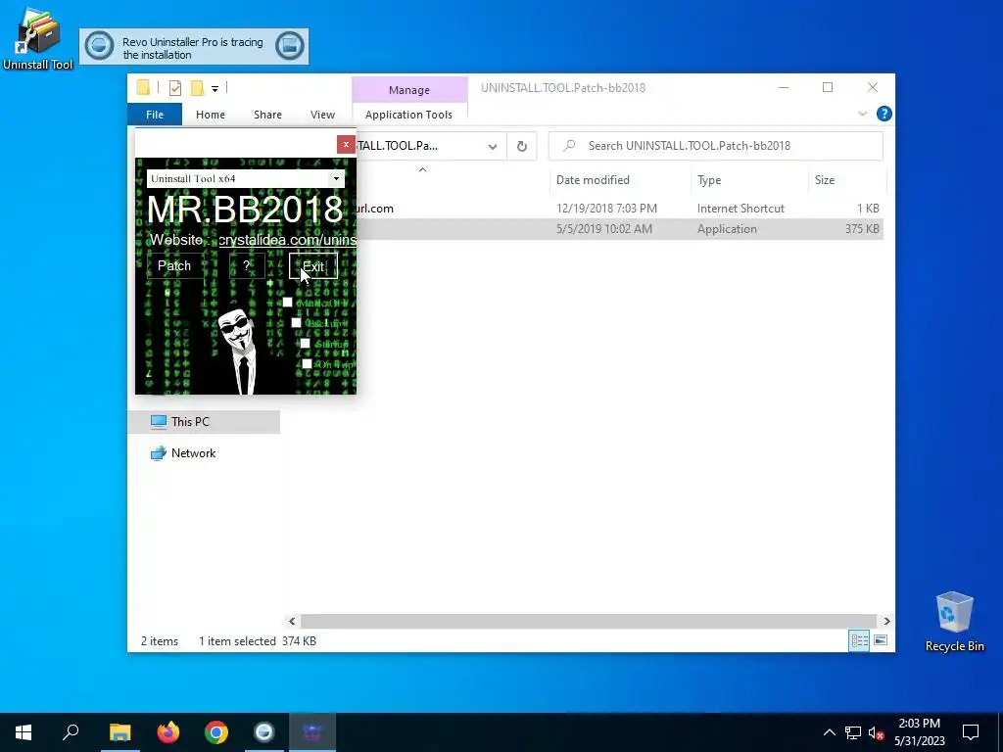Click the Internet Shortcut type cell
Viewport: 1003px width, 752px height.
pos(740,209)
